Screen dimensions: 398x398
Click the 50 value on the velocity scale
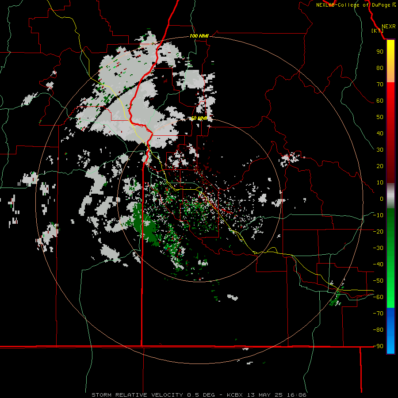(x=380, y=117)
